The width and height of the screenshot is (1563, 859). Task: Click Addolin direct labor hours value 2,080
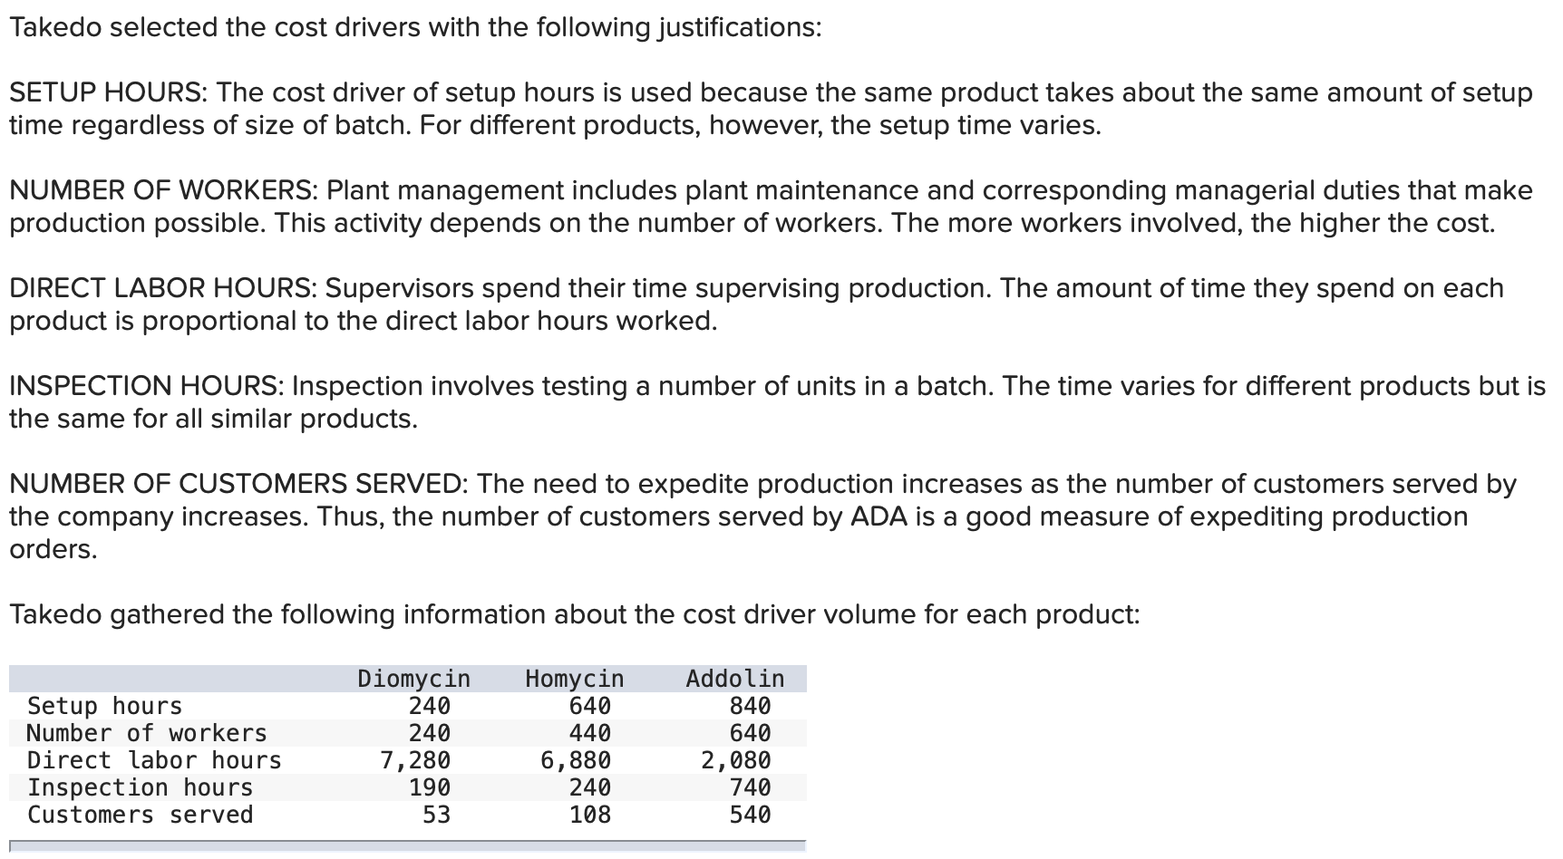coord(736,760)
